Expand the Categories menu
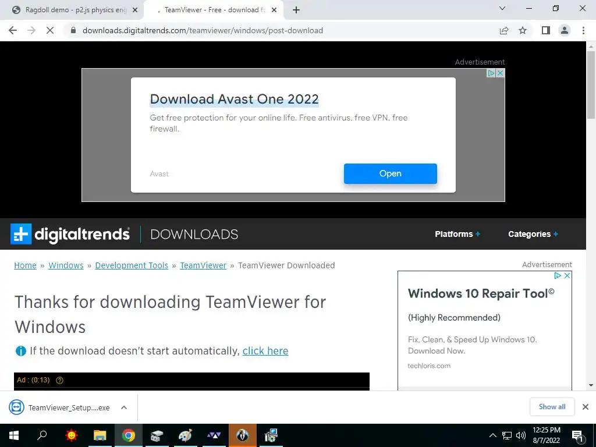This screenshot has height=447, width=596. point(533,234)
